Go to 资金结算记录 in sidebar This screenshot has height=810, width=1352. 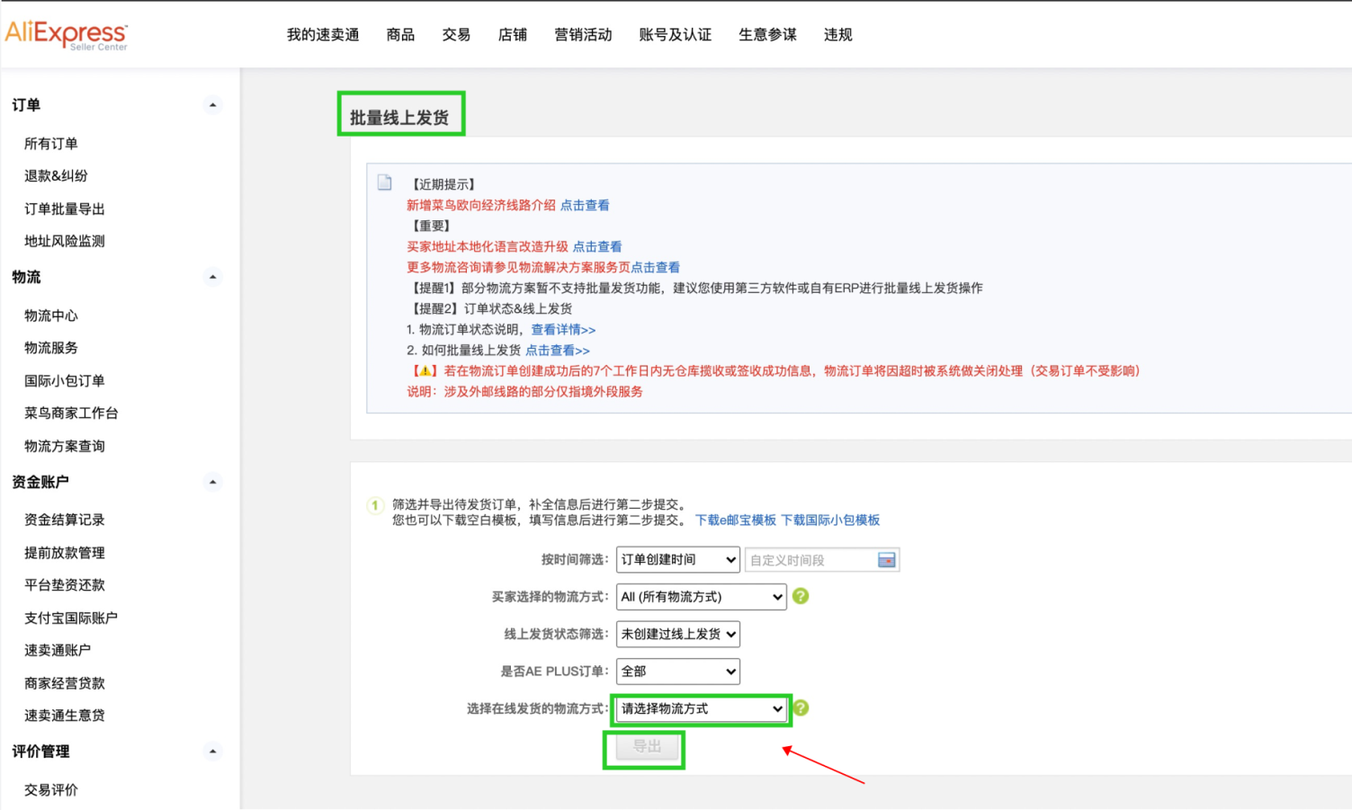pos(65,520)
